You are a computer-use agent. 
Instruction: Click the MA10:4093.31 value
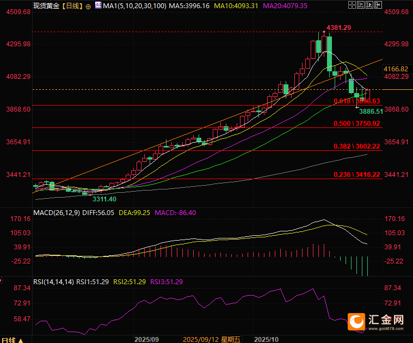236,6
